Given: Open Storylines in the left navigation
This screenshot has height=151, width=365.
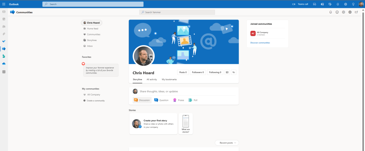Looking at the screenshot, I should 91,40.
